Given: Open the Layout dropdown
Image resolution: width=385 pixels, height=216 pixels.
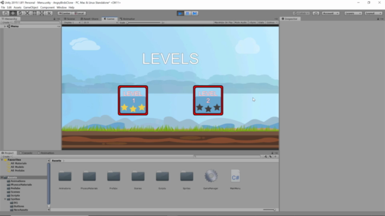Looking at the screenshot, I should (x=373, y=13).
